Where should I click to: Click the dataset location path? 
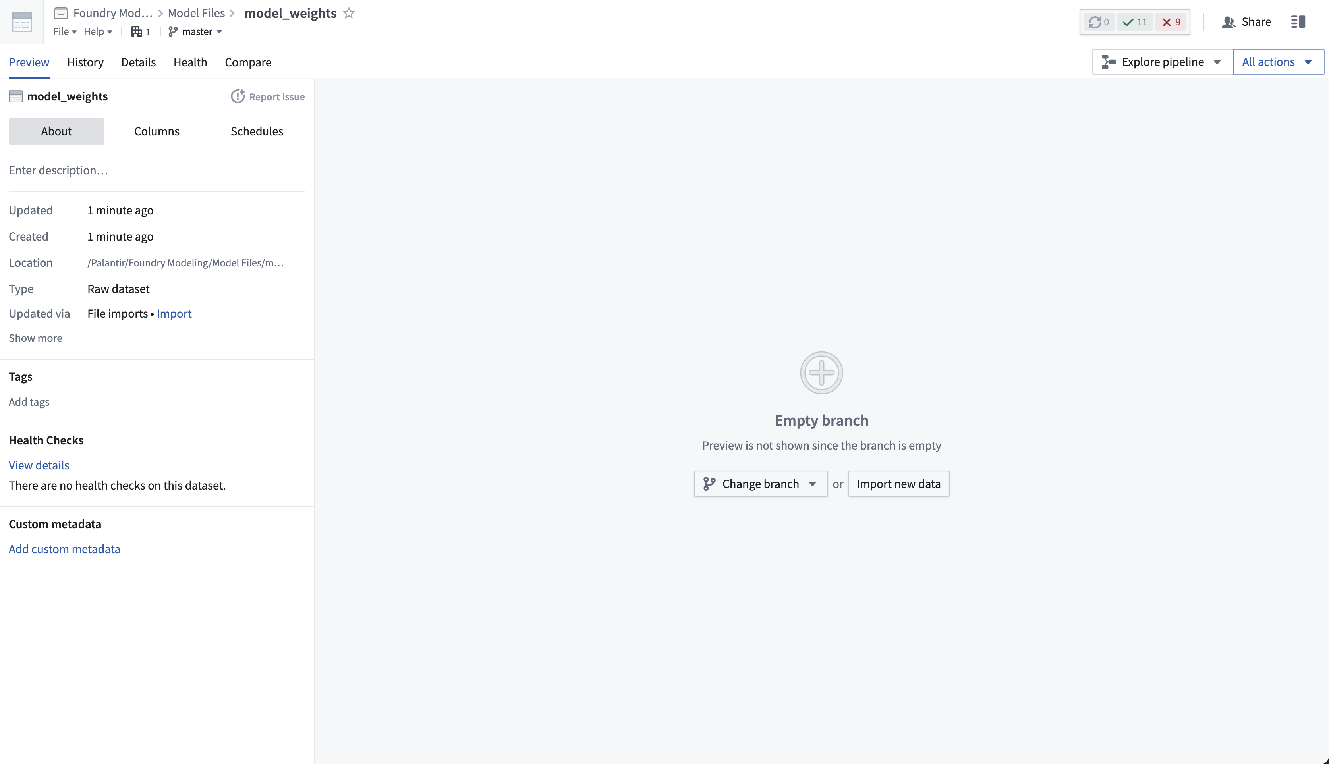185,263
